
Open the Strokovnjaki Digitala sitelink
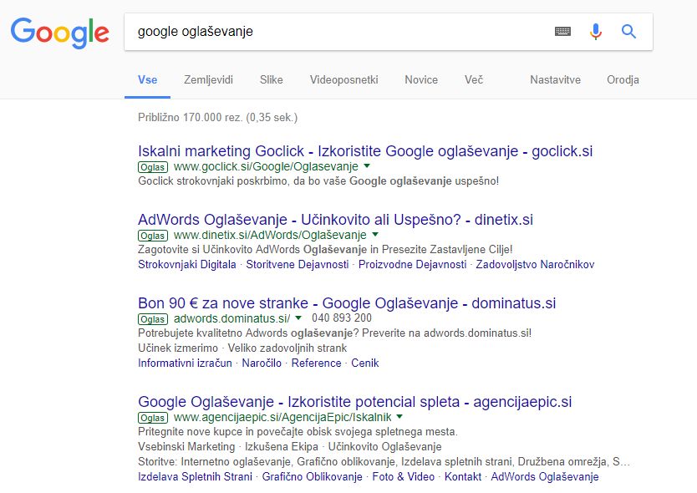click(x=187, y=265)
